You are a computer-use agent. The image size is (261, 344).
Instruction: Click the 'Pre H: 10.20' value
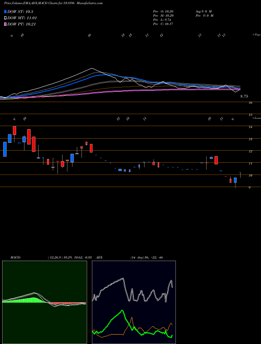coord(163,16)
